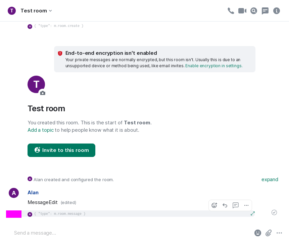Add a reaction to the MessageEdit message
The height and width of the screenshot is (242, 289).
[214, 205]
